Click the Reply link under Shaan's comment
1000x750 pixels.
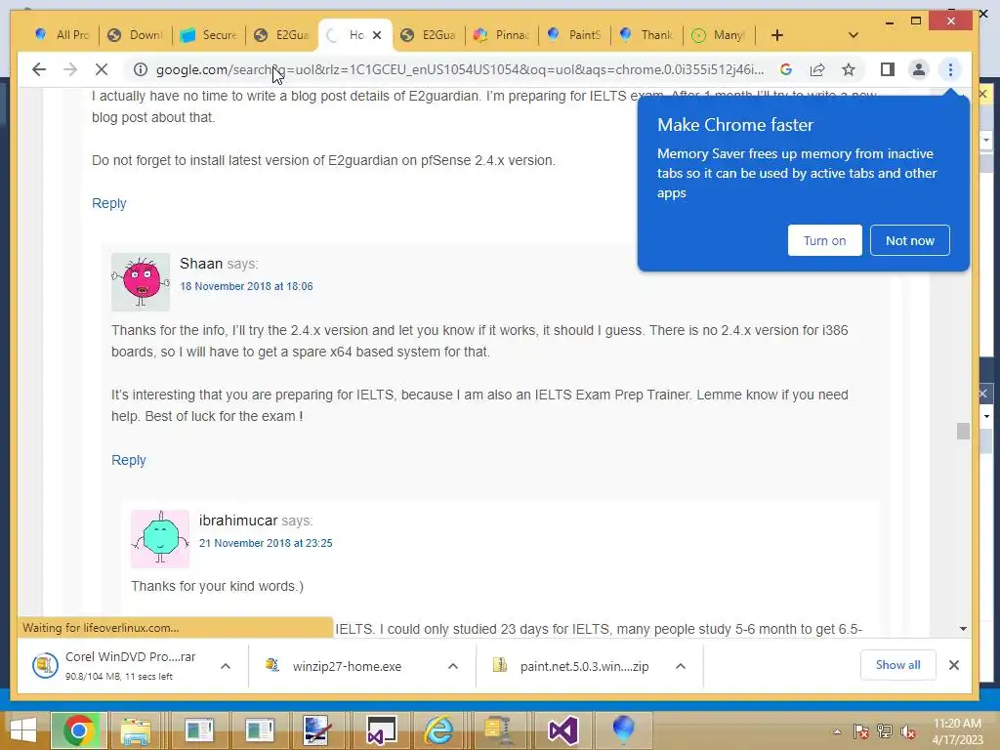128,460
